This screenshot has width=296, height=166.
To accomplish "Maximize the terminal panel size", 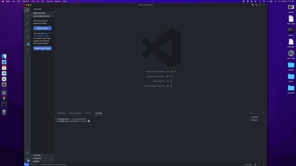I will (x=260, y=113).
